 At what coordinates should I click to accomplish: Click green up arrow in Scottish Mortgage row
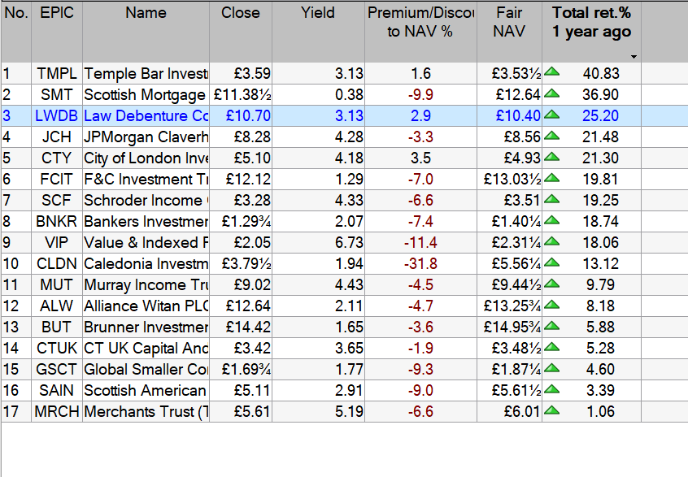(x=552, y=94)
